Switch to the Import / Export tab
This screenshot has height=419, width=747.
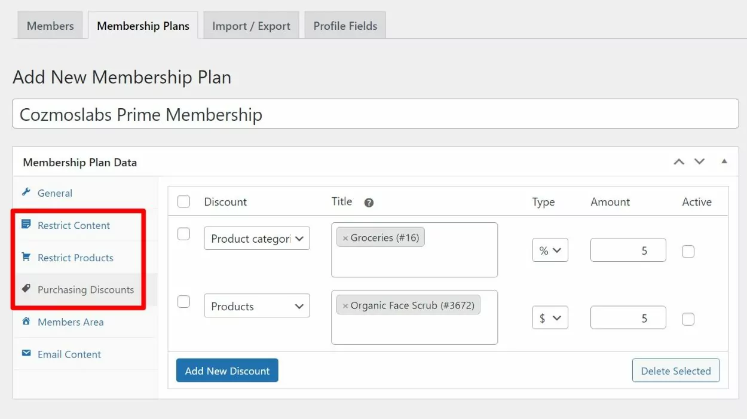click(x=251, y=26)
